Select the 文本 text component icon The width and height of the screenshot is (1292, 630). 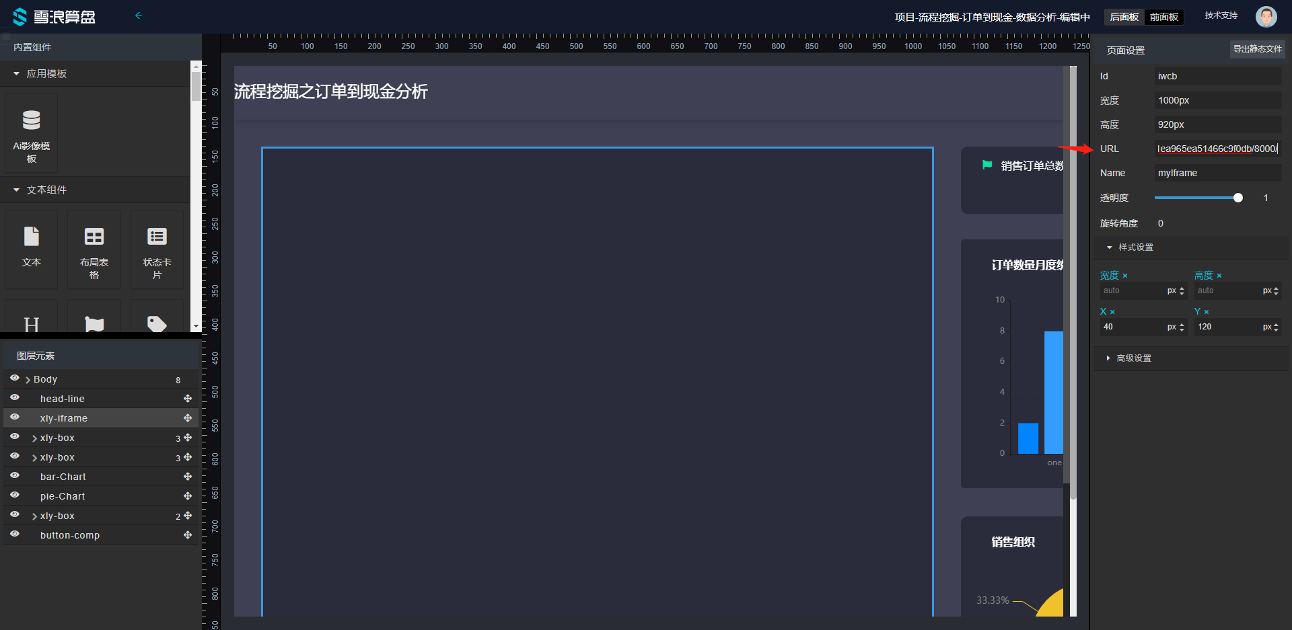[31, 237]
